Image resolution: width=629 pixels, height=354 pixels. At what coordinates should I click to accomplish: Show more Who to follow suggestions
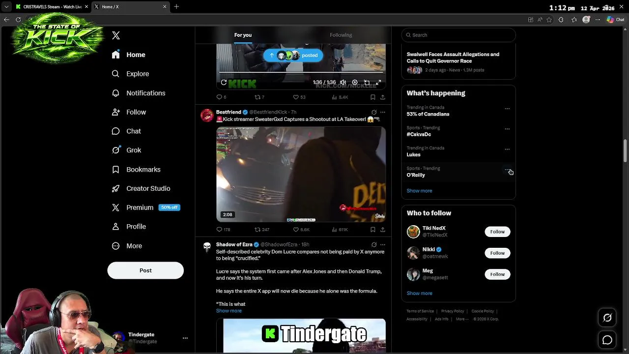419,294
